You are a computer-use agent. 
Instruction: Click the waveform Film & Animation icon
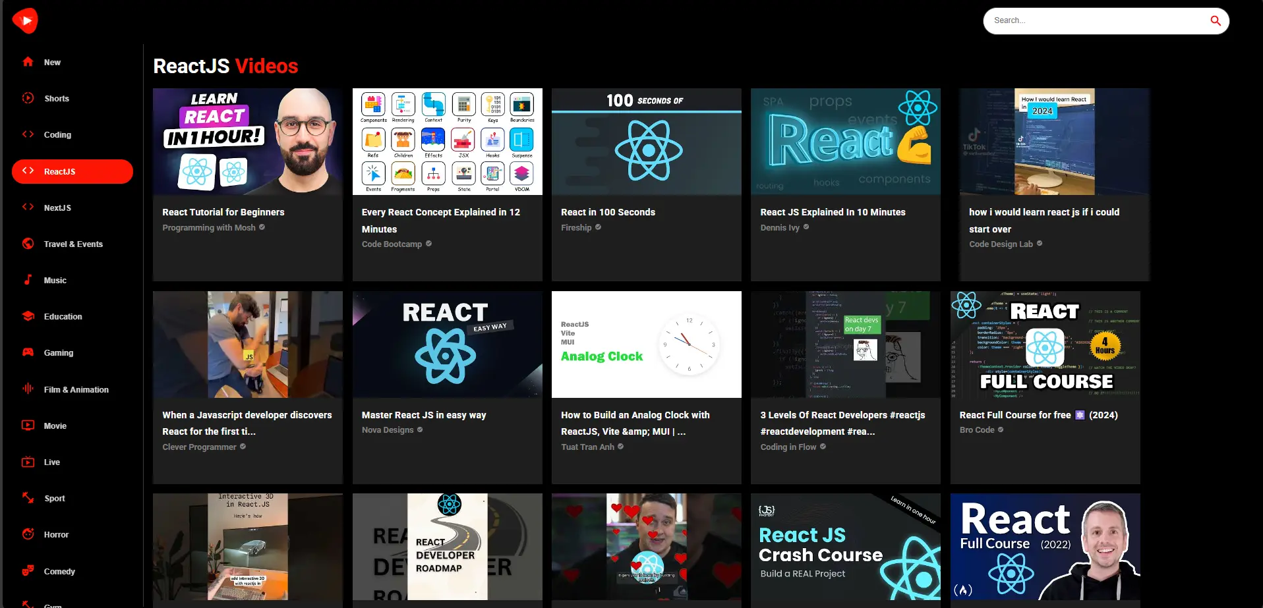pos(28,389)
